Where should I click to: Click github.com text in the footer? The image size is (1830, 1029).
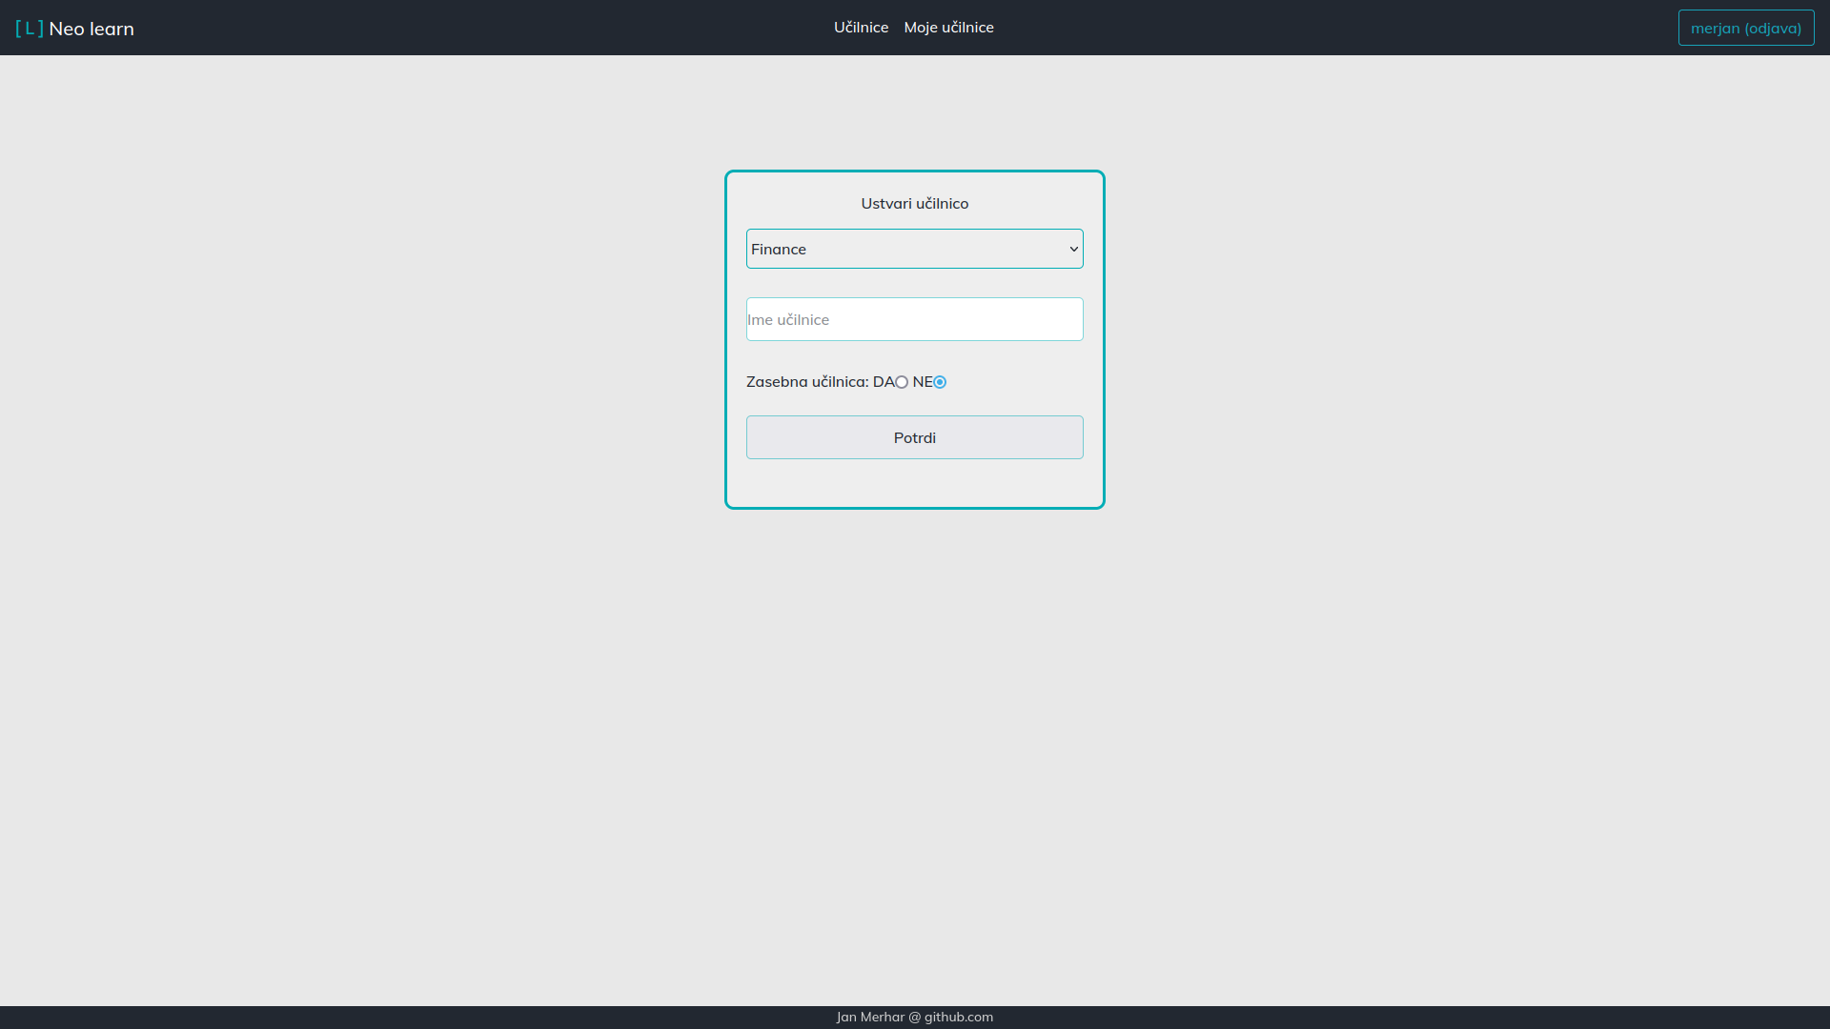point(958,1017)
